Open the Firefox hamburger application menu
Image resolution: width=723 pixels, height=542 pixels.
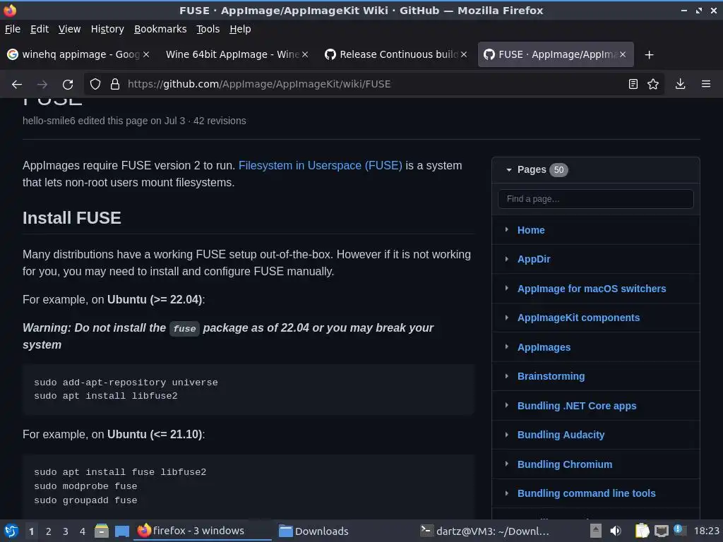706,84
